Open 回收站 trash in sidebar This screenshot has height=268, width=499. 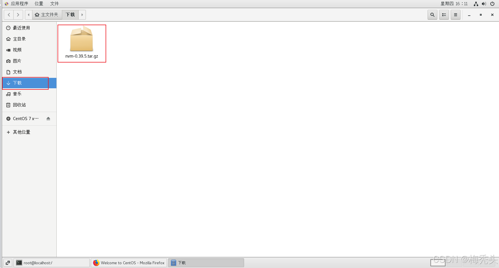(29, 105)
